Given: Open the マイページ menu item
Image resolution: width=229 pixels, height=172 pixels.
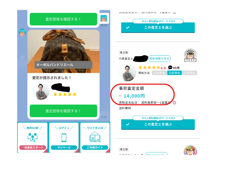Looking at the screenshot, I should point(64,147).
